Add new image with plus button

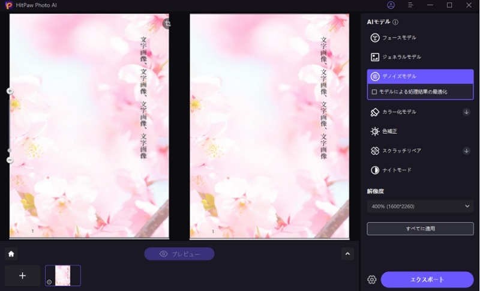[22, 276]
